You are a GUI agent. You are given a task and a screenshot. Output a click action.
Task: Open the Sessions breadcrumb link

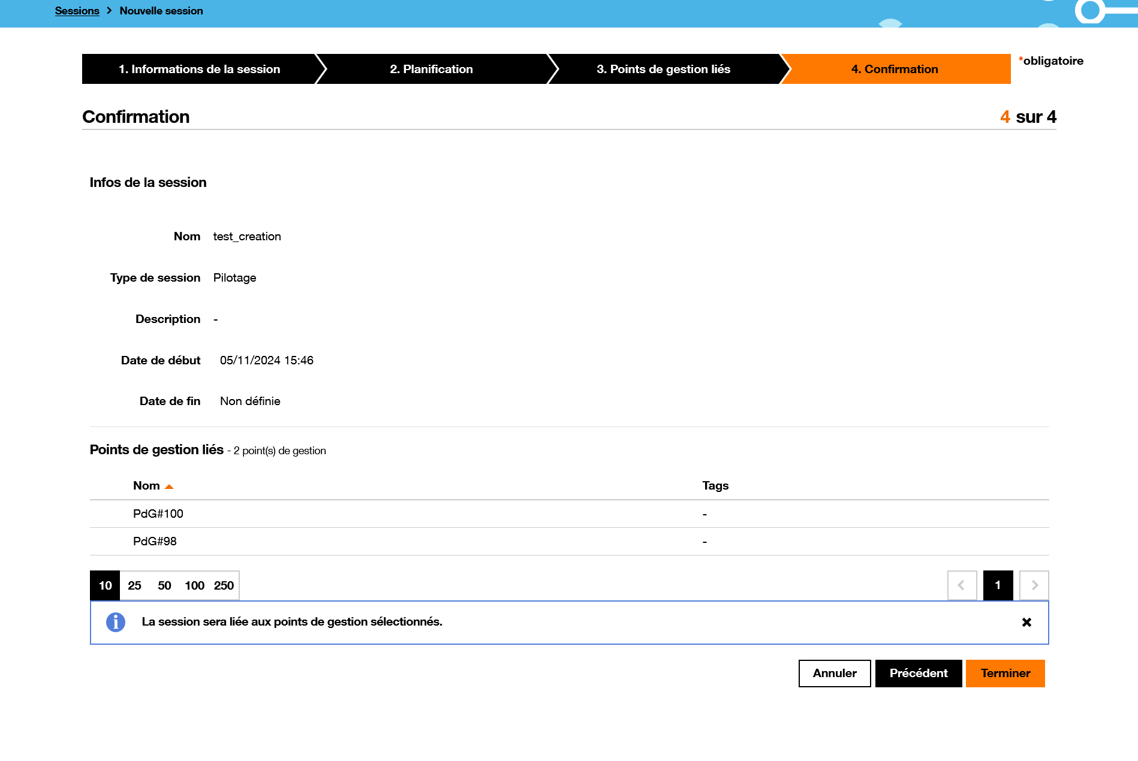[x=77, y=10]
